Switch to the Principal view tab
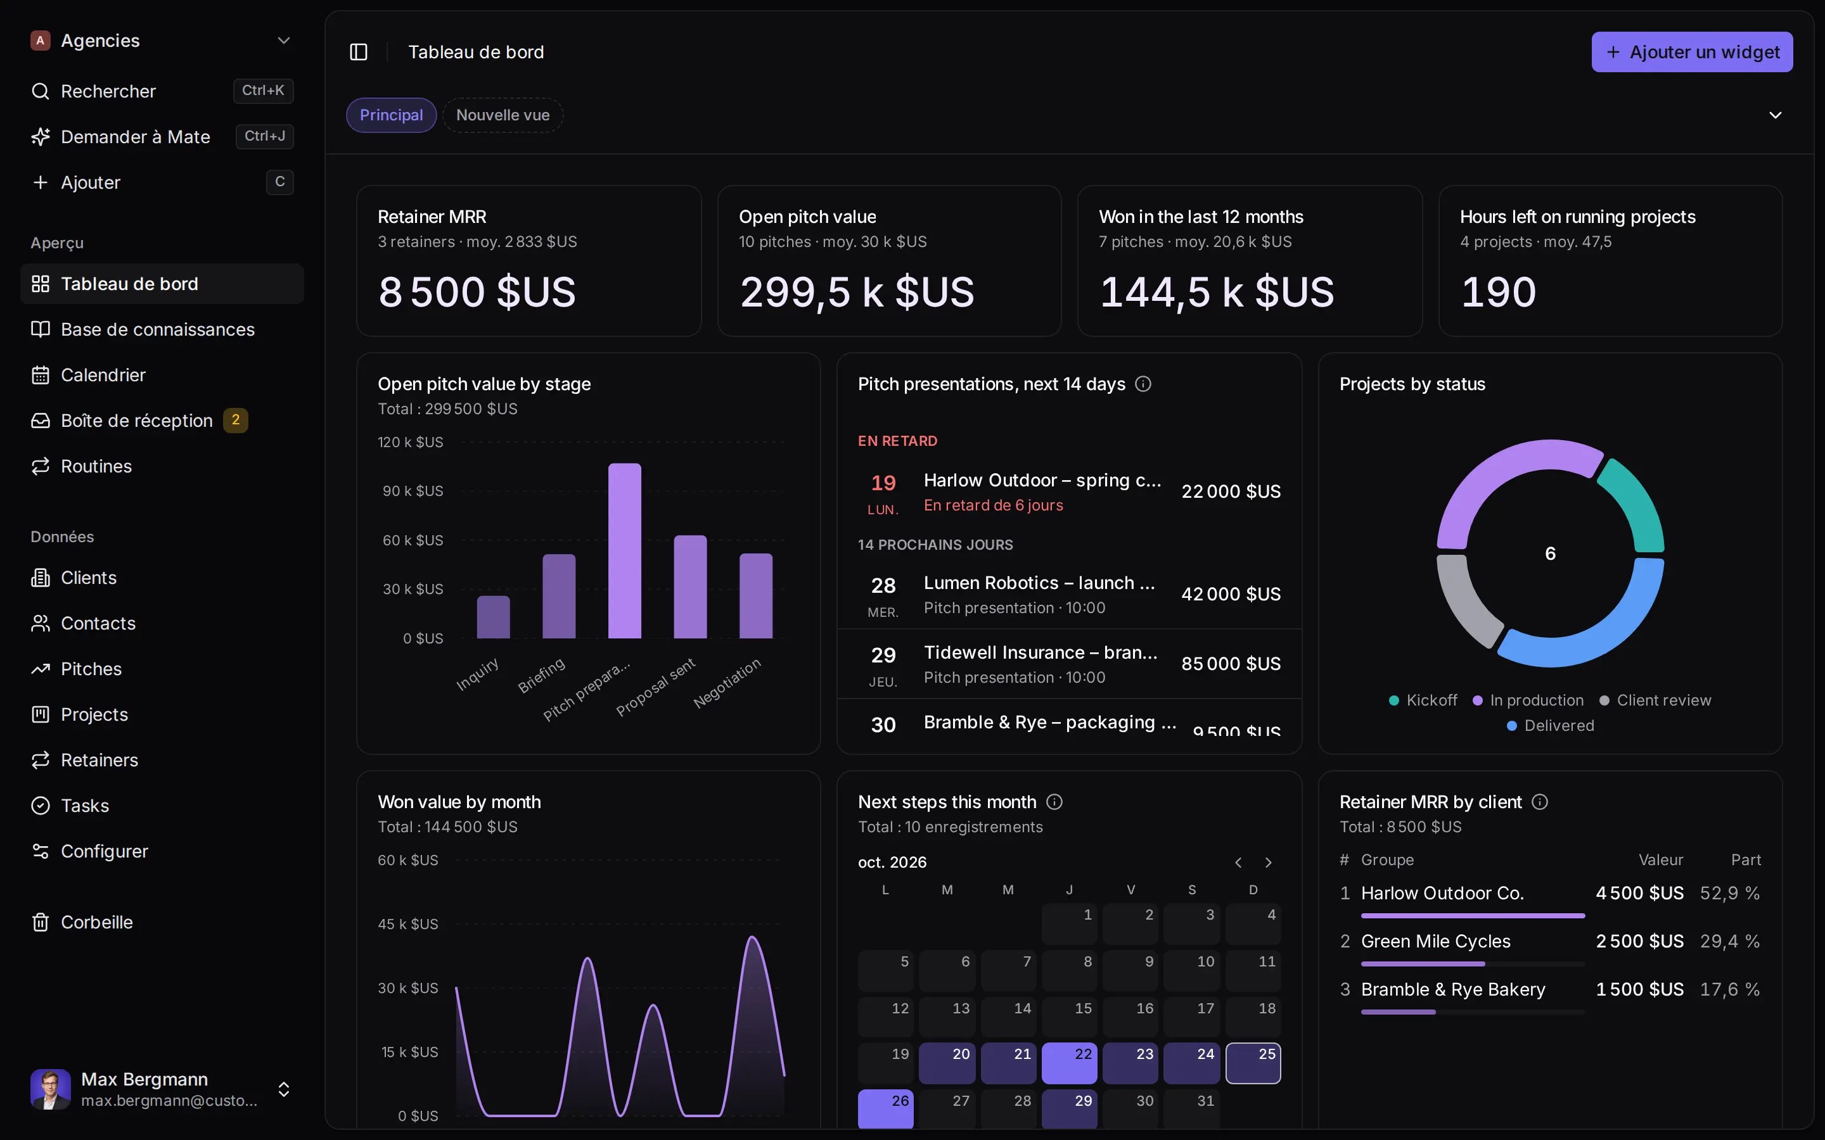Viewport: 1825px width, 1140px height. click(390, 115)
